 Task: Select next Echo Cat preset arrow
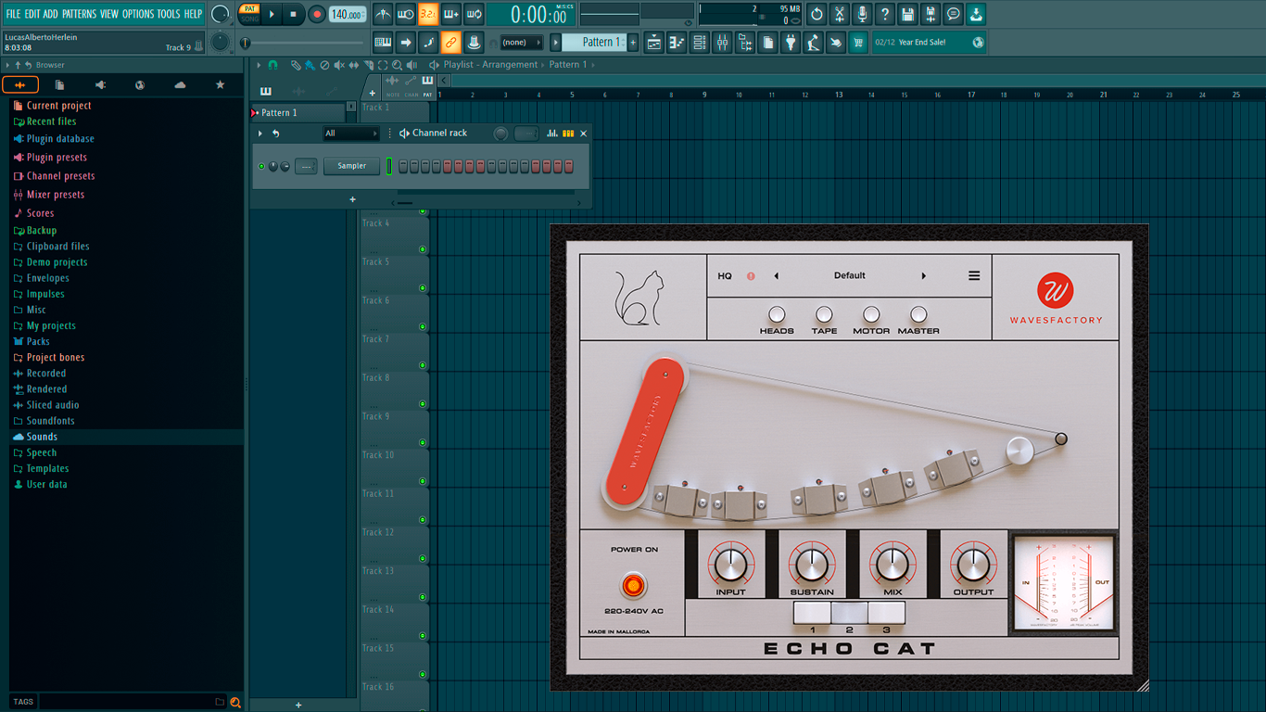click(923, 275)
